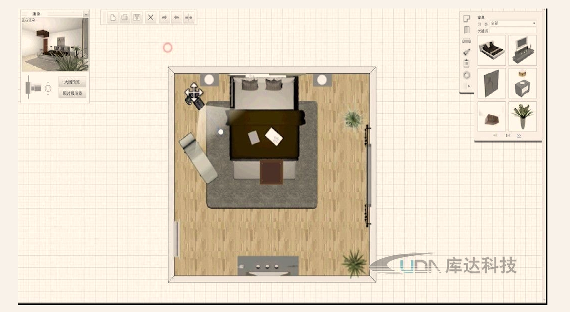Click the right-pointing arrow toolbar icon
570x312 pixels.
click(164, 18)
